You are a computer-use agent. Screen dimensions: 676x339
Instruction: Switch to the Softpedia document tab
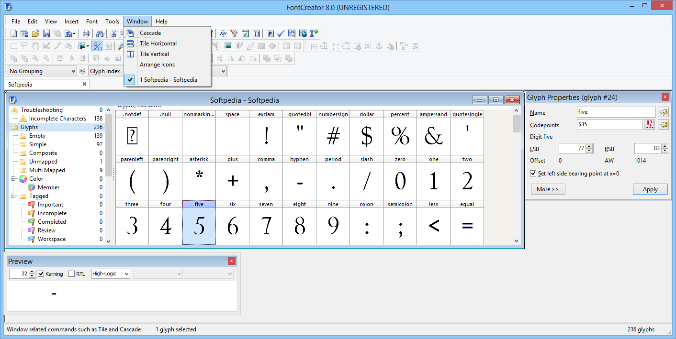[47, 84]
